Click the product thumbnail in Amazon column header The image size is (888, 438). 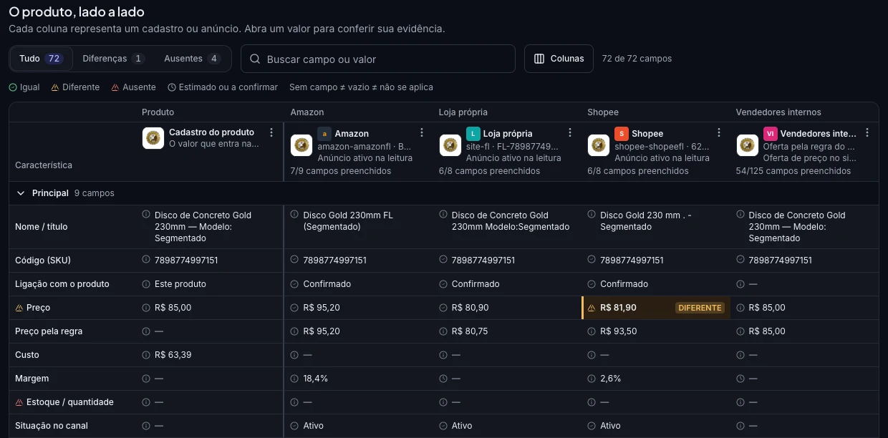pos(301,145)
